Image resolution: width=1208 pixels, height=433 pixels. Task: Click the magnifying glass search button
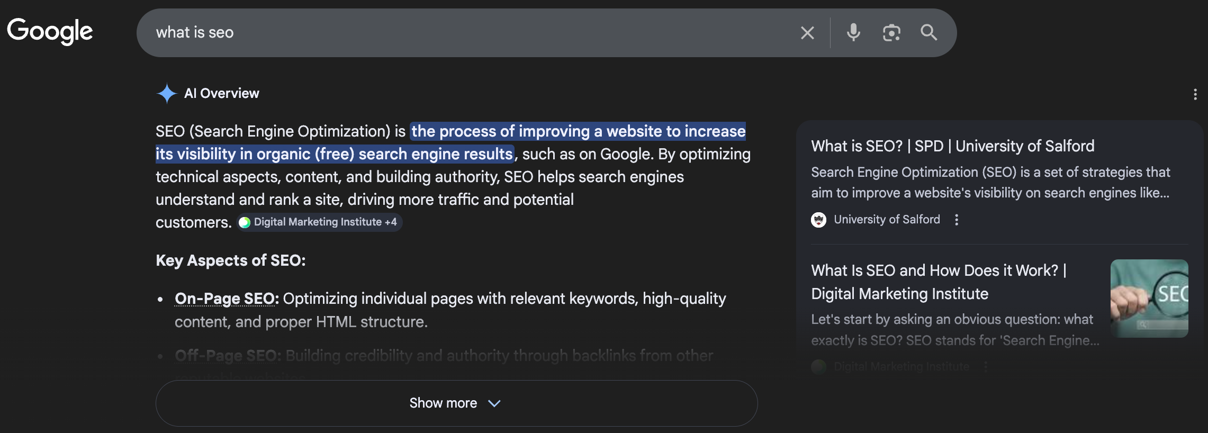click(928, 33)
